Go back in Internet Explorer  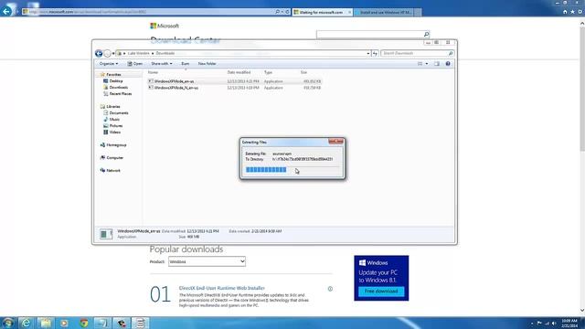(x=6, y=11)
